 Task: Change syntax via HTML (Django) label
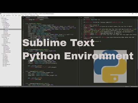tap(134, 87)
